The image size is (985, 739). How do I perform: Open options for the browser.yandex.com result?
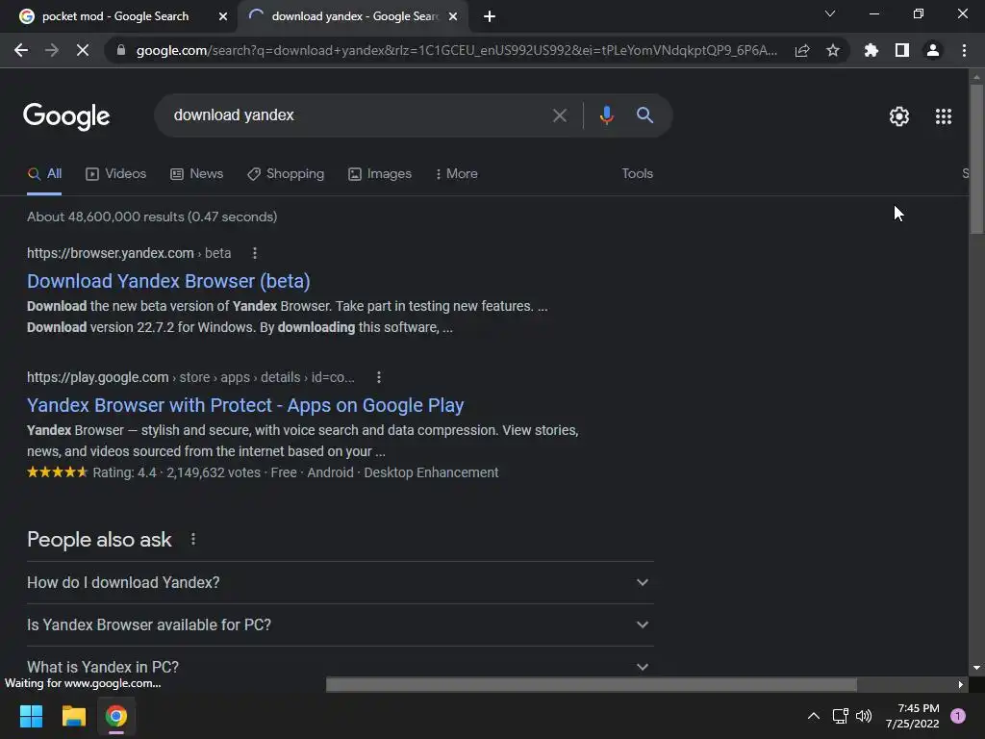[x=254, y=253]
